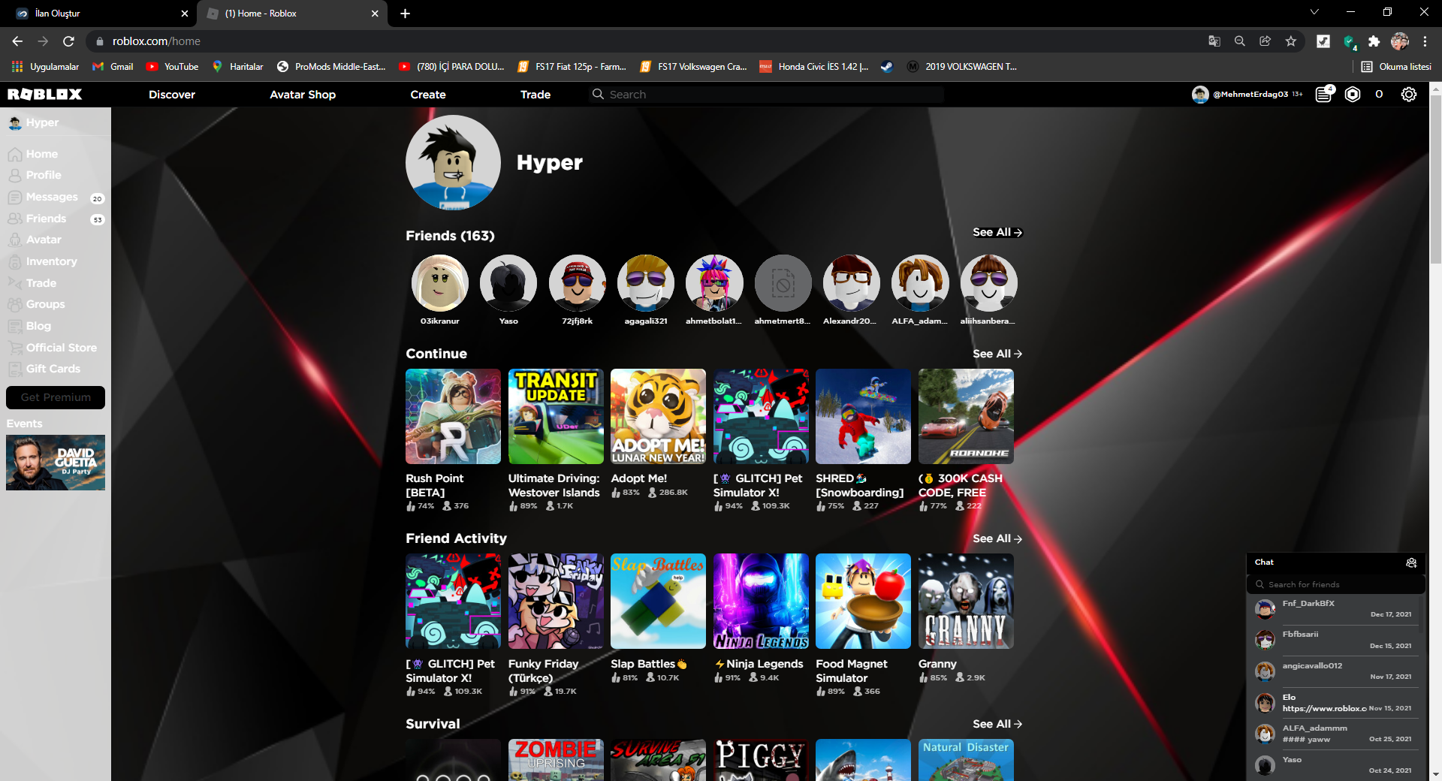The width and height of the screenshot is (1442, 781).
Task: Open chat with Fnf_DarkBfX
Action: tap(1335, 609)
